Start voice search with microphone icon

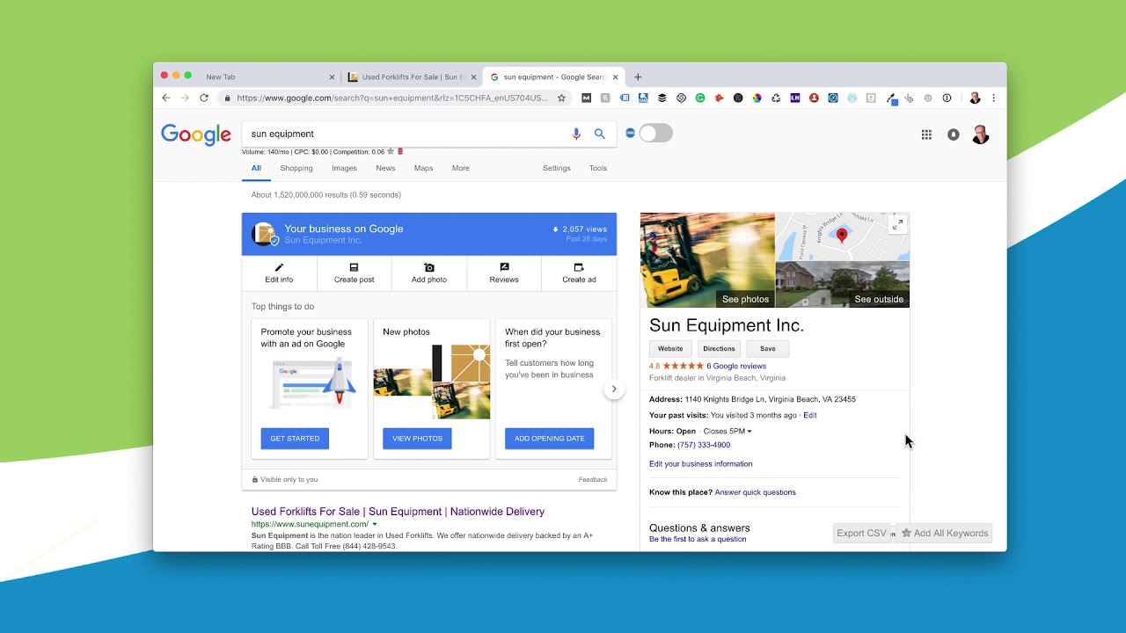click(x=576, y=134)
